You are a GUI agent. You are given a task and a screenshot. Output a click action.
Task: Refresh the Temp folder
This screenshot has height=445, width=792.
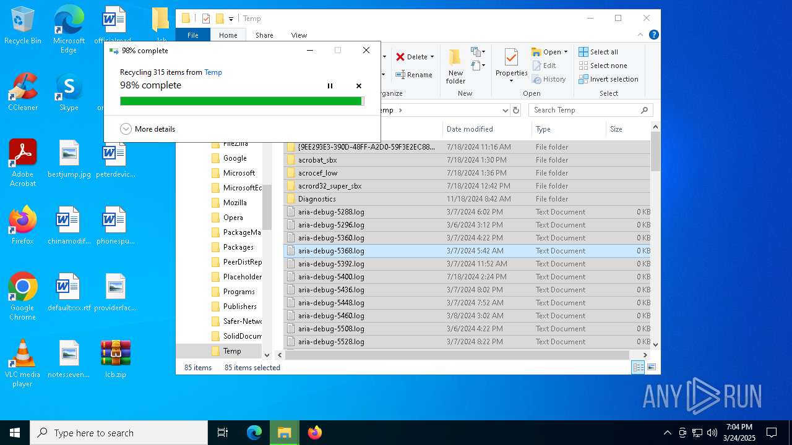(x=516, y=110)
